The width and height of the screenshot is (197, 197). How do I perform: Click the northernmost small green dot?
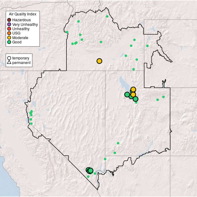pos(107,16)
